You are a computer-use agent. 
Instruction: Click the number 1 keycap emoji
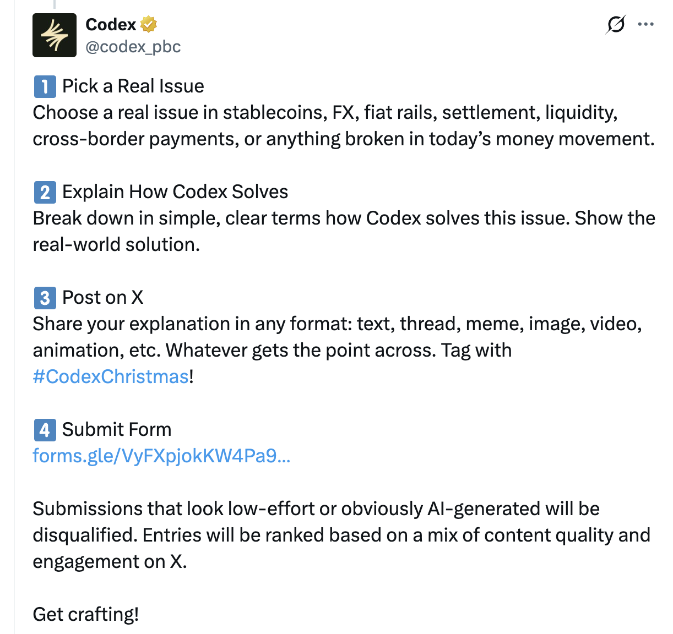point(45,86)
